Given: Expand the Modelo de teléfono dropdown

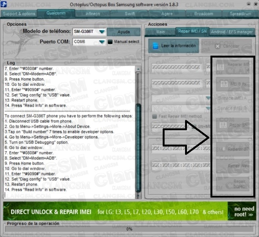Looking at the screenshot, I should pos(102,31).
